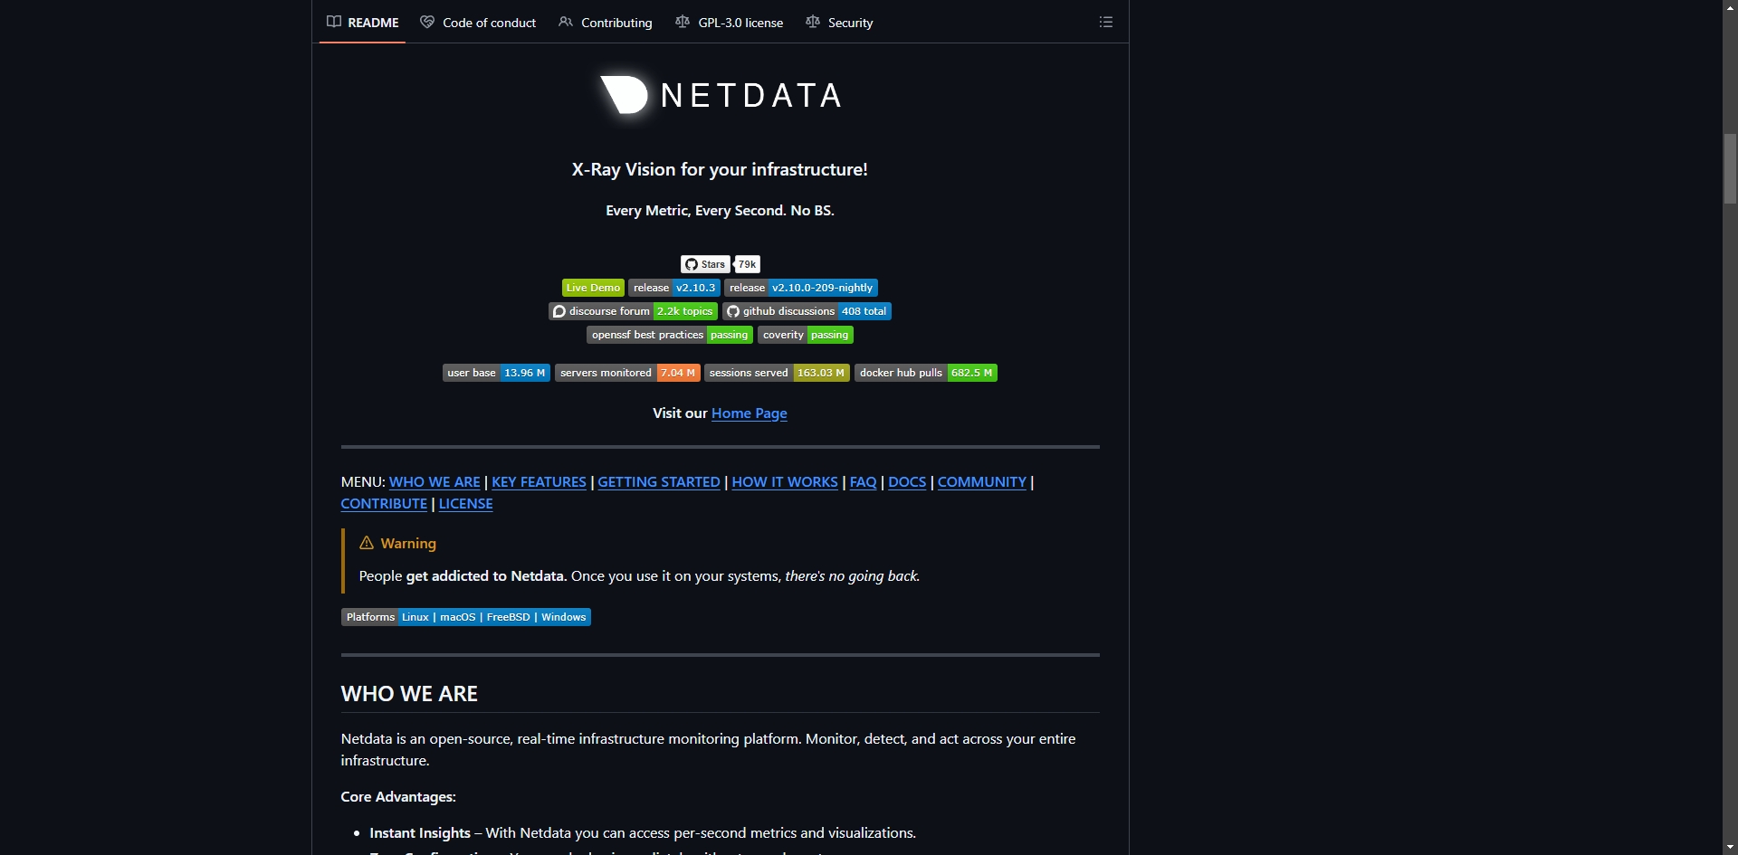Image resolution: width=1738 pixels, height=855 pixels.
Task: Open the Live Demo badge
Action: tap(593, 288)
